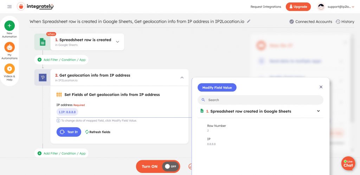The height and width of the screenshot is (175, 360).
Task: Open My Automations robot icon
Action: coord(9,47)
